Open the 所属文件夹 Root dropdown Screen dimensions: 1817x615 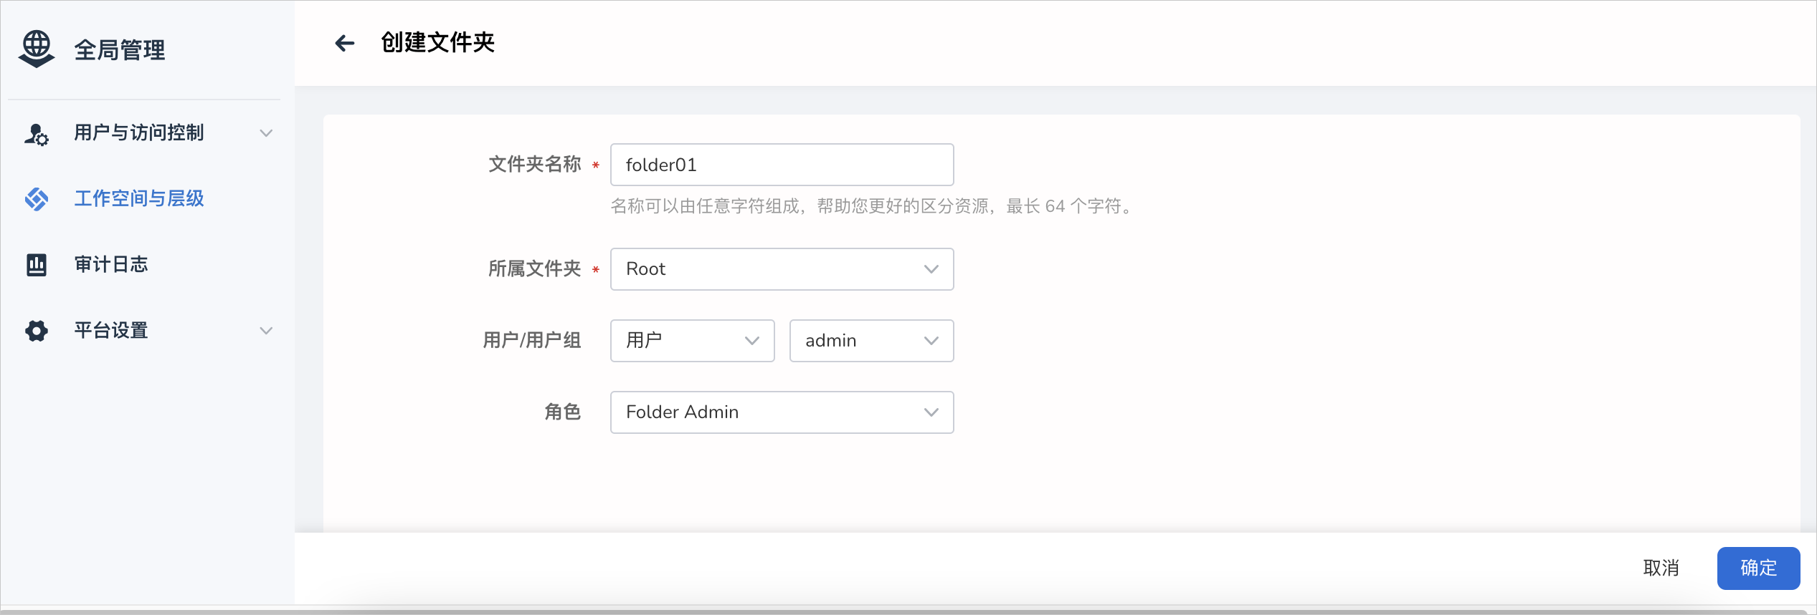point(782,269)
